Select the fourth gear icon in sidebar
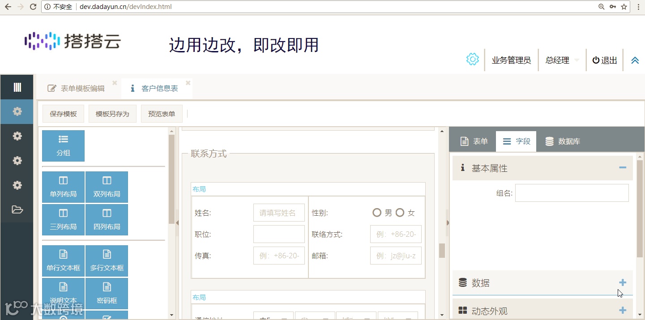The height and width of the screenshot is (320, 645). coord(17,185)
